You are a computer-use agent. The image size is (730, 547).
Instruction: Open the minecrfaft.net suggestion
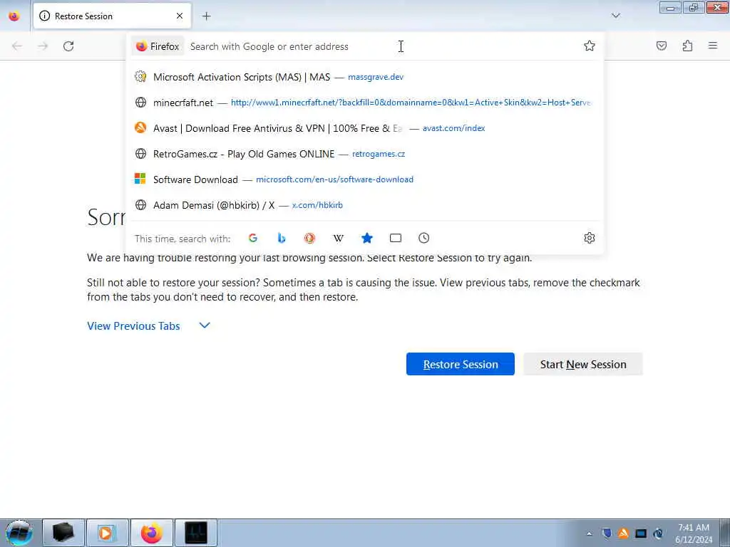pos(365,103)
